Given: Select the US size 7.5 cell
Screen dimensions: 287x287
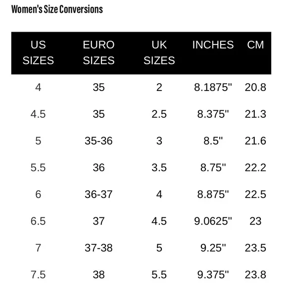Looking at the screenshot, I should [x=38, y=275].
